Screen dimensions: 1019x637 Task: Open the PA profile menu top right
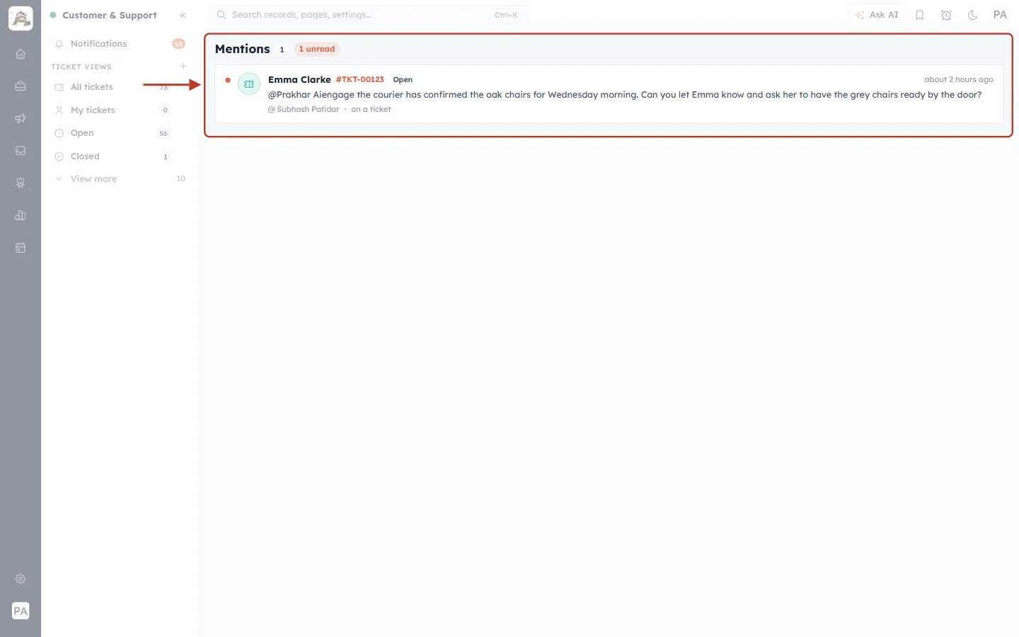click(x=1000, y=15)
